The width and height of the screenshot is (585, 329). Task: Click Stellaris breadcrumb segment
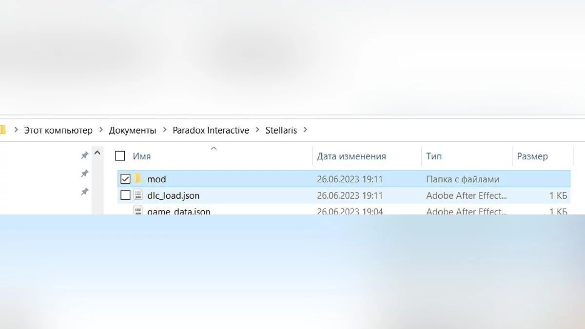pos(281,130)
